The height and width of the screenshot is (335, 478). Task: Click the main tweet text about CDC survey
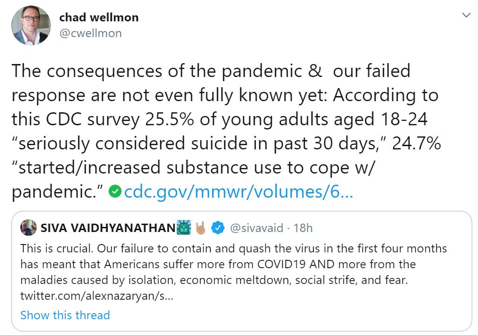click(226, 131)
